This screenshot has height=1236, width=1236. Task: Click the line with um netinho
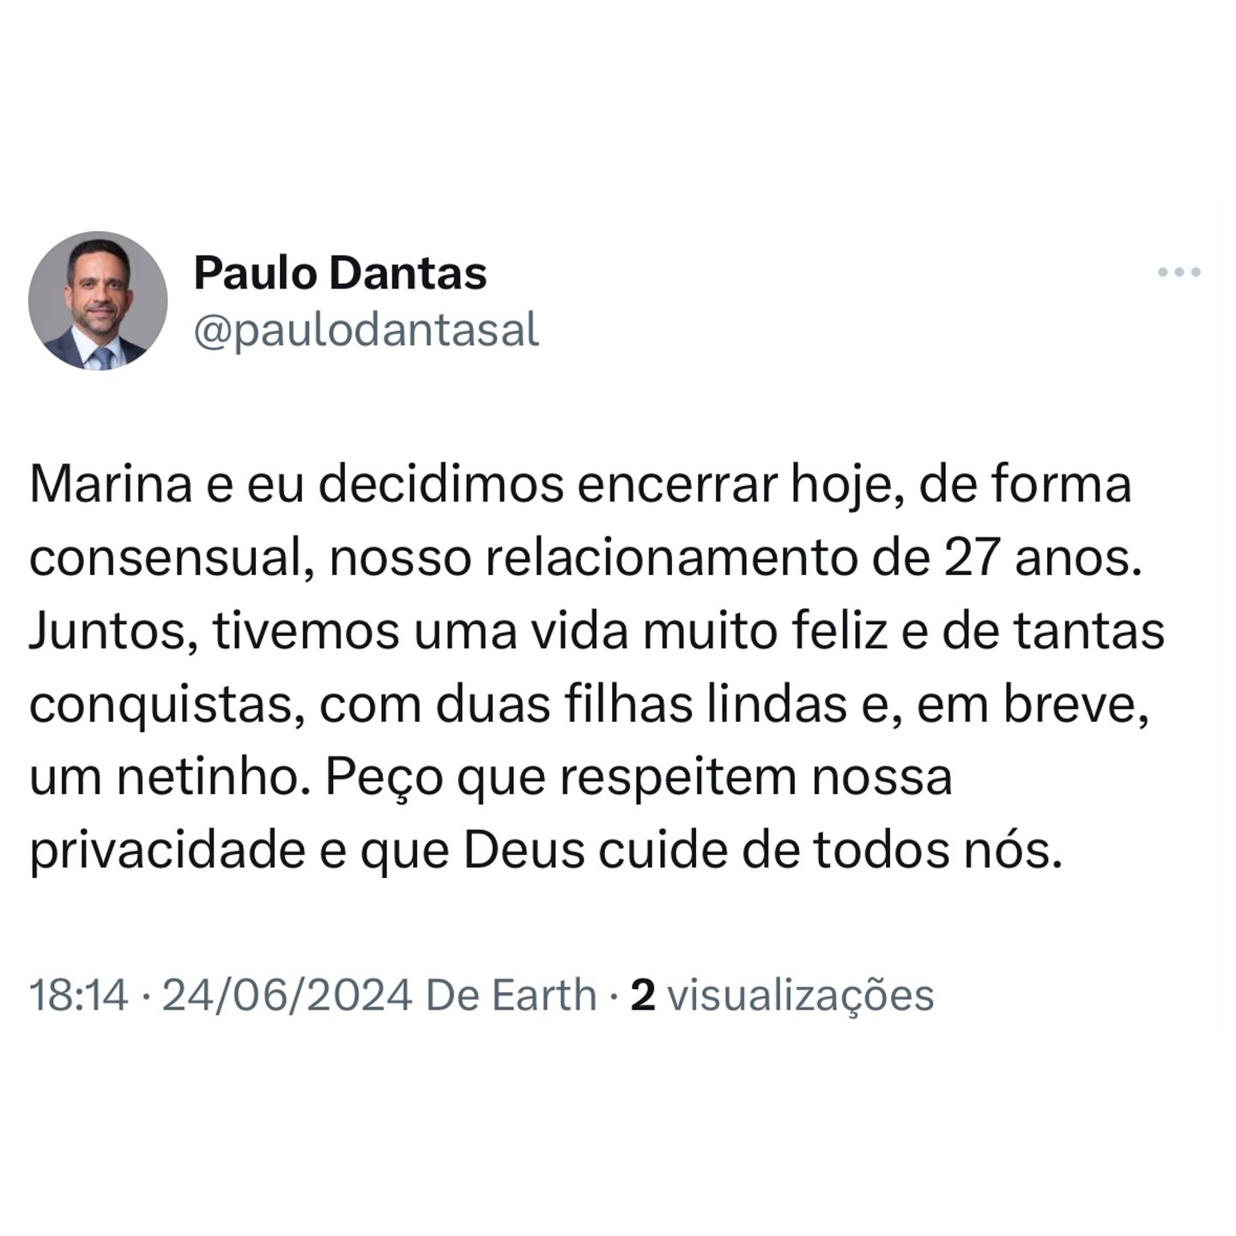point(491,779)
